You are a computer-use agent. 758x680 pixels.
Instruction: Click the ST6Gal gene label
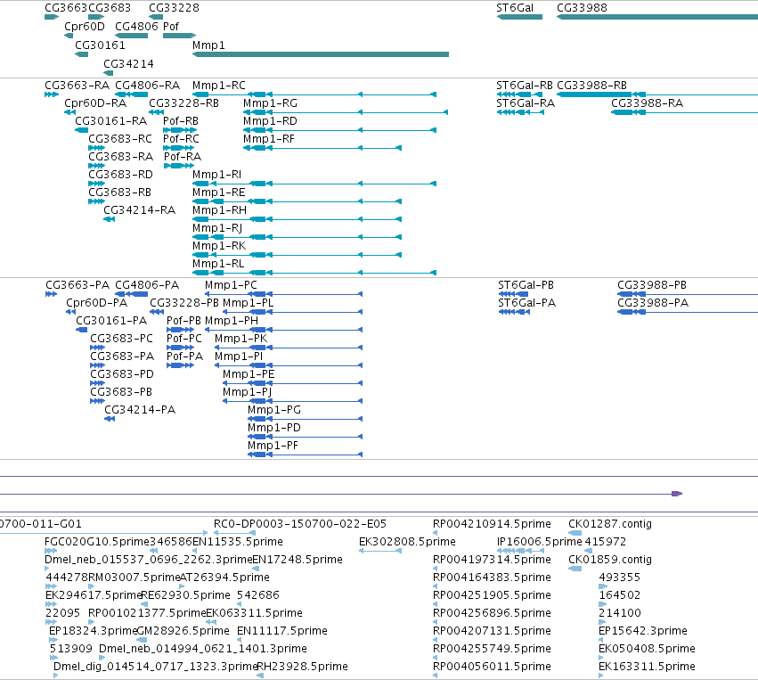(515, 8)
